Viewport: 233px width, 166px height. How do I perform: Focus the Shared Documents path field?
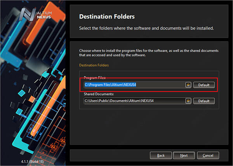point(134,101)
